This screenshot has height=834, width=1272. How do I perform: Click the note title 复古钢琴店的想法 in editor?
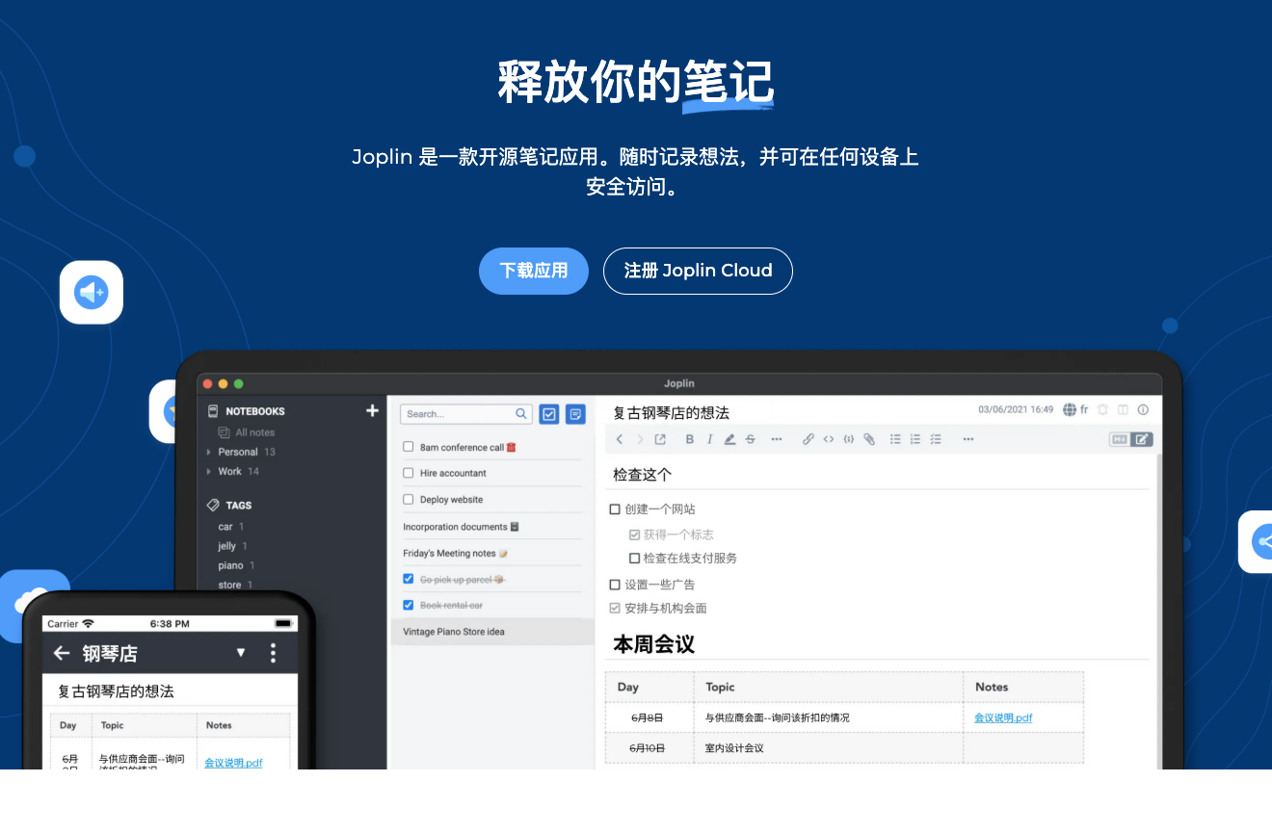tap(672, 412)
